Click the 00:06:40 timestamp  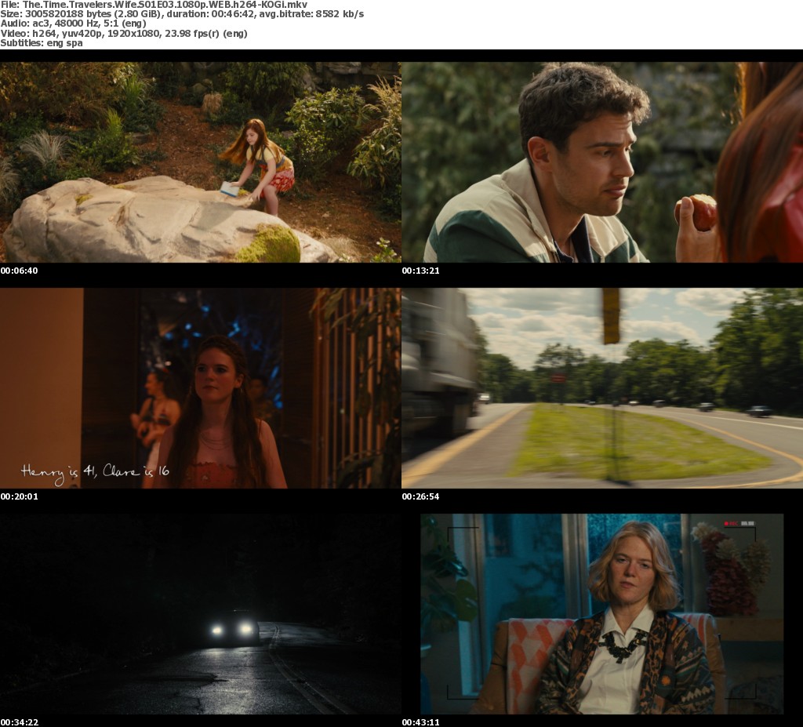[19, 271]
